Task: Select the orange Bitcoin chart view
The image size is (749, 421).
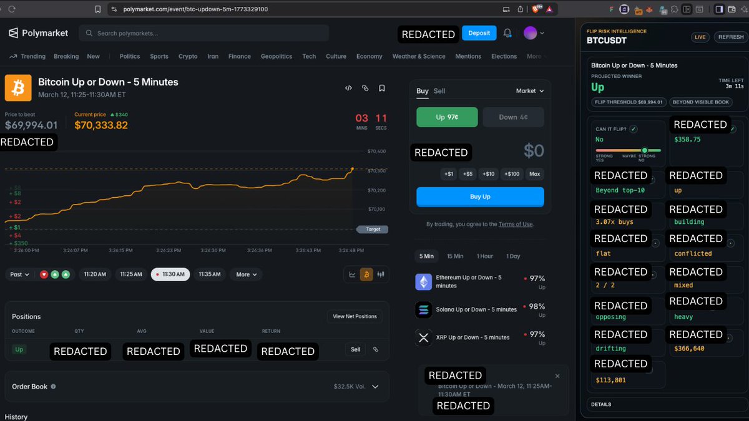Action: [366, 274]
